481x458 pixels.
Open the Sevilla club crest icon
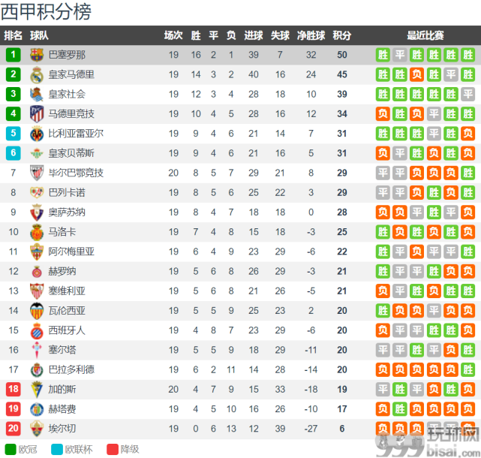[x=37, y=291]
